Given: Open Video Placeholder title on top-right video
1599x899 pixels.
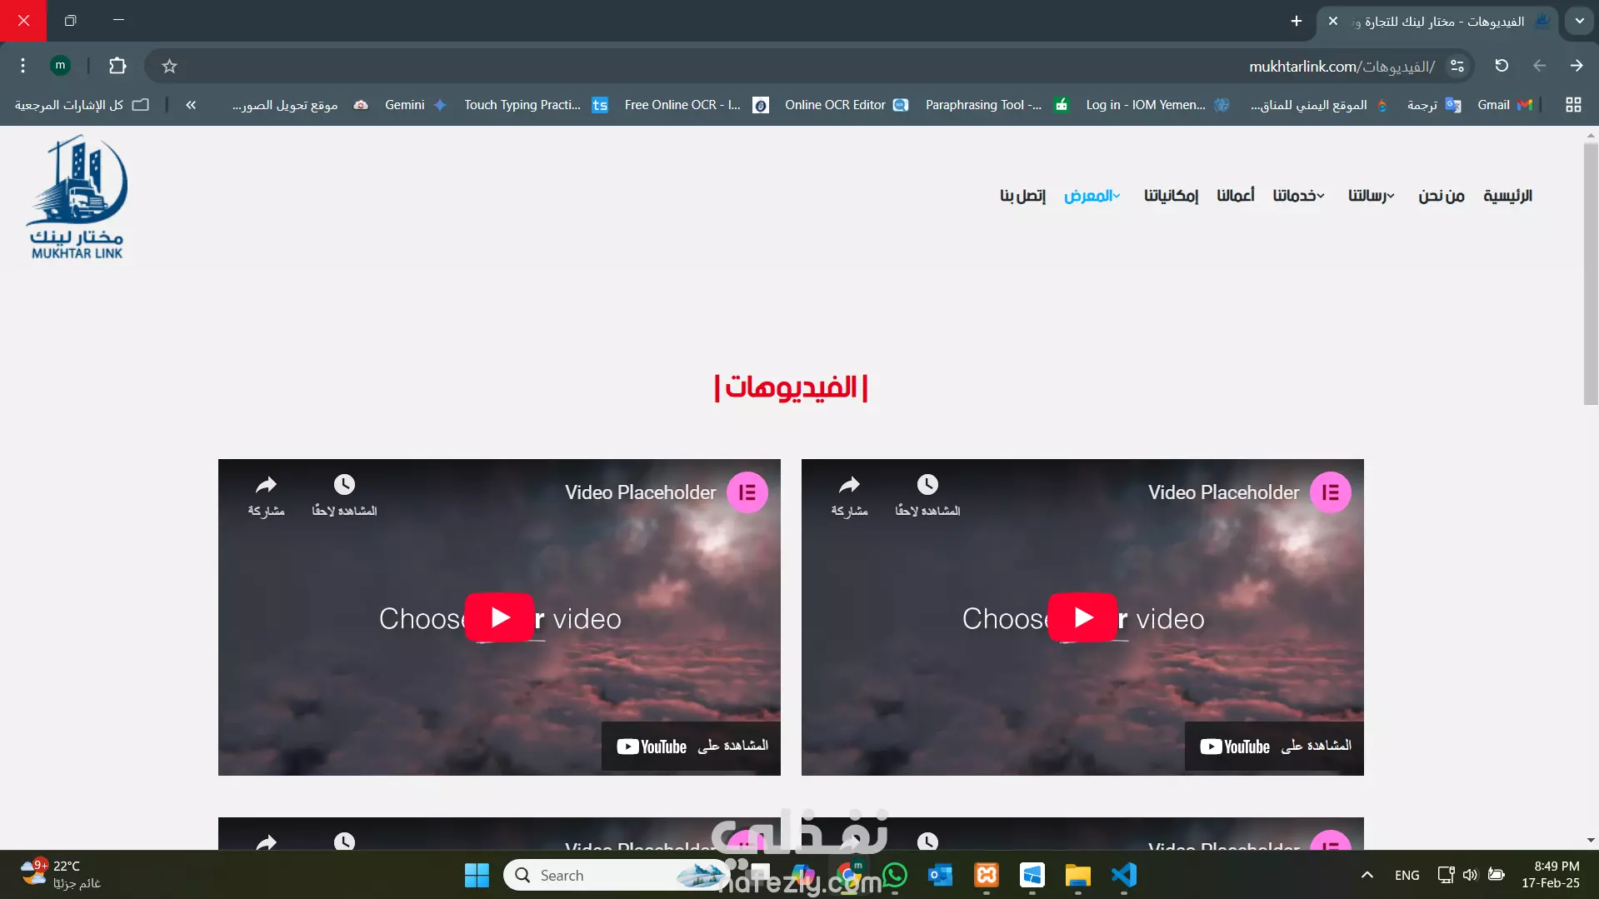Looking at the screenshot, I should tap(1223, 492).
